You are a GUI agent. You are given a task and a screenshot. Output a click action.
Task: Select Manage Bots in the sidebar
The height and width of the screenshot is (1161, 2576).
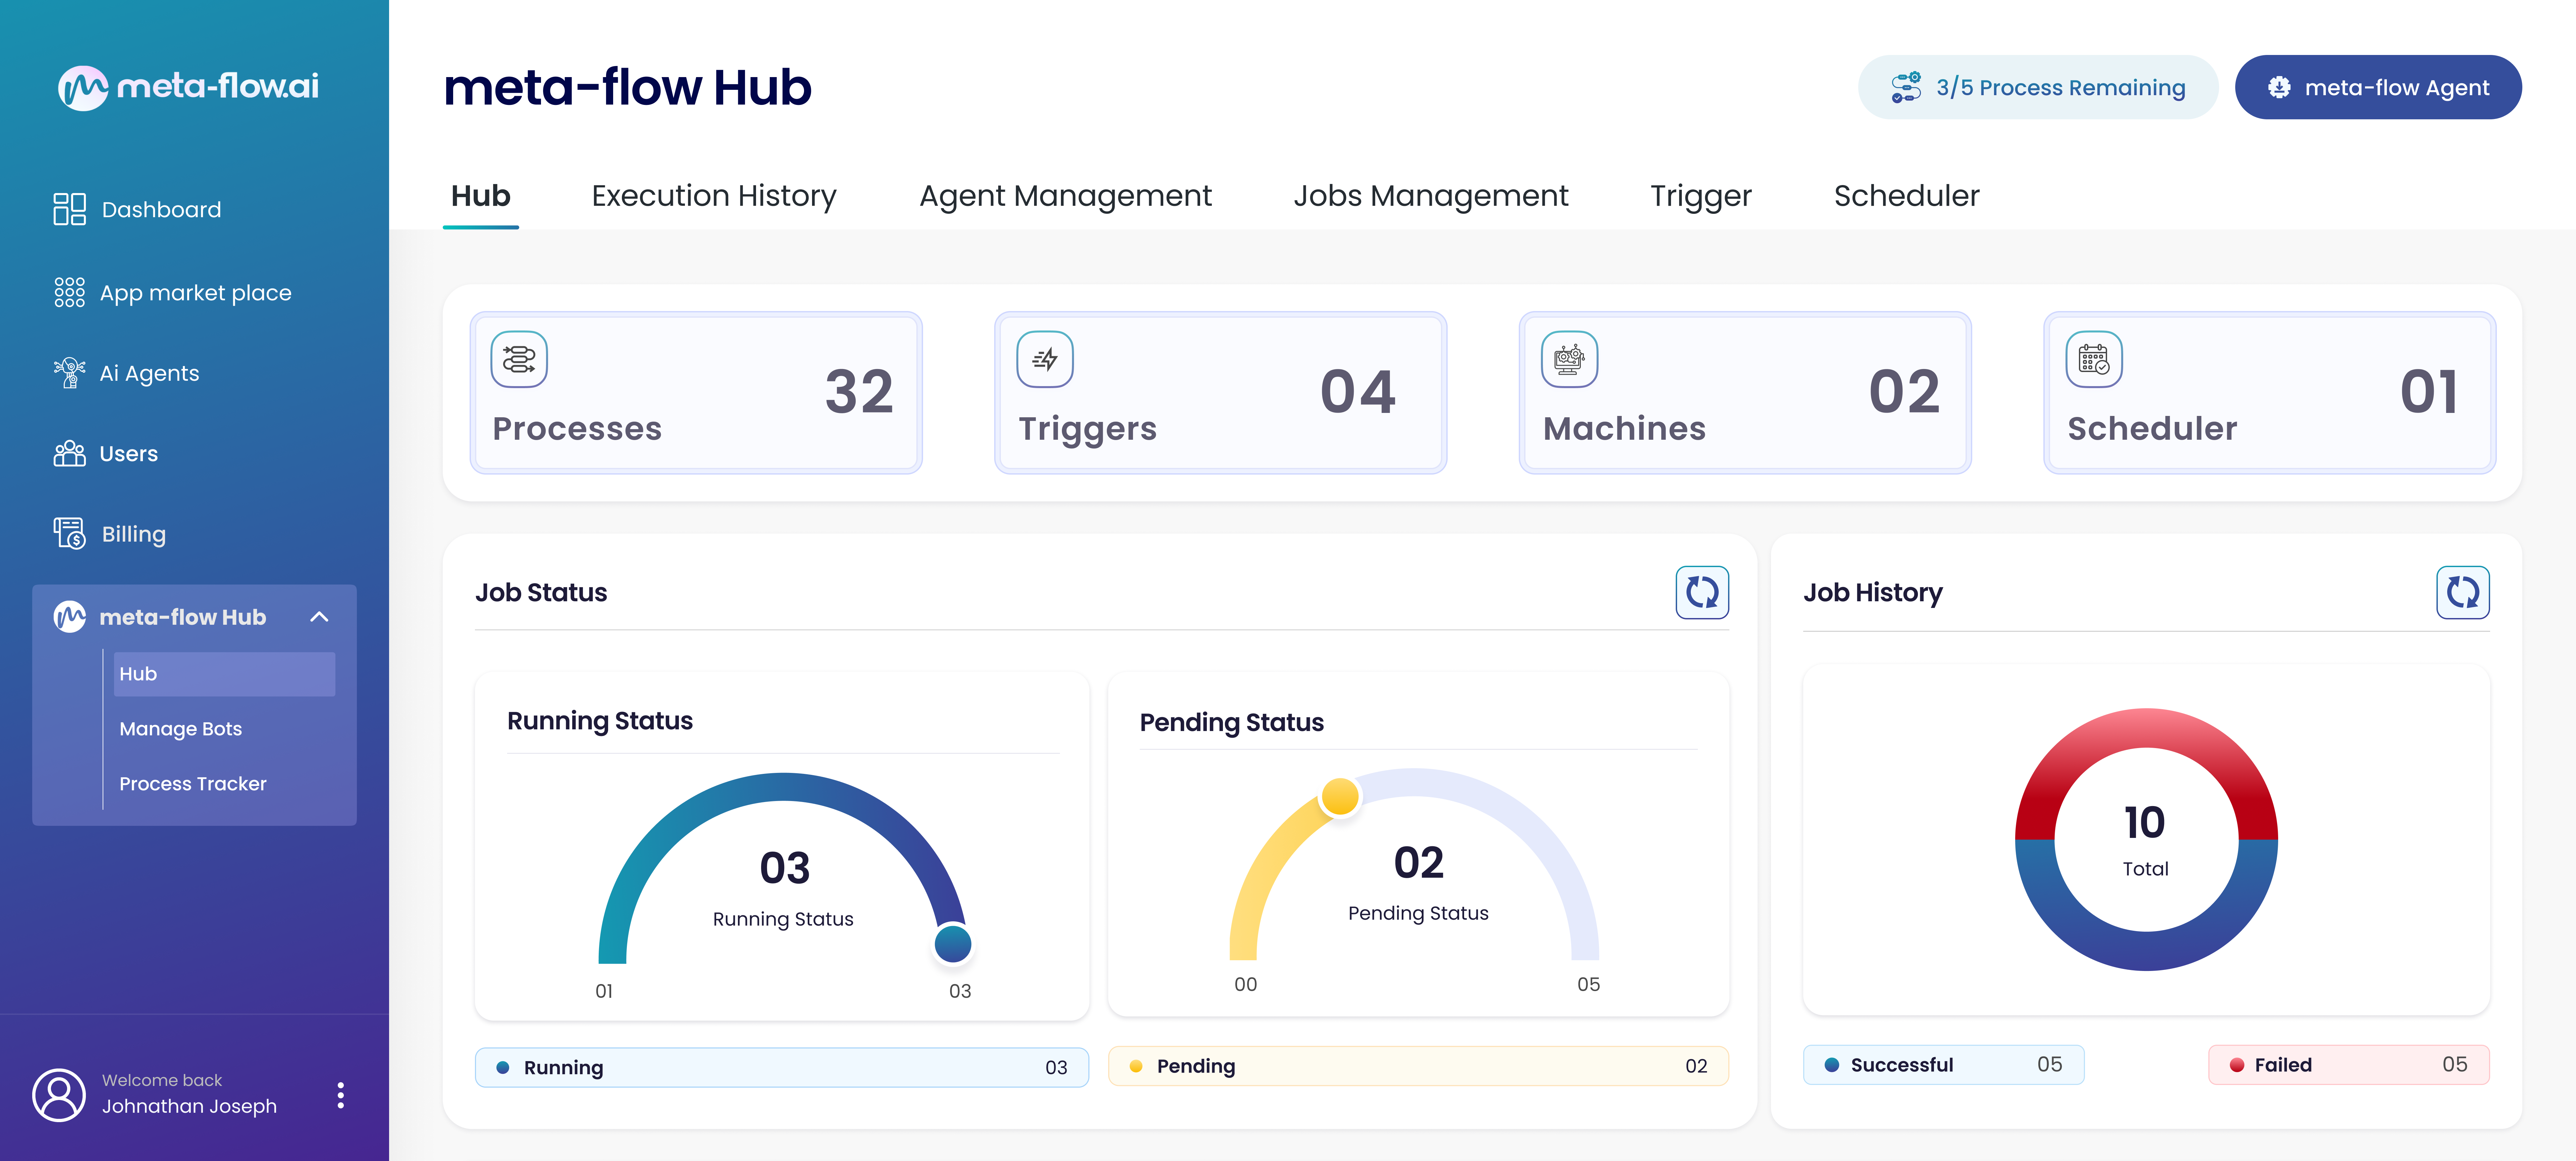tap(181, 729)
